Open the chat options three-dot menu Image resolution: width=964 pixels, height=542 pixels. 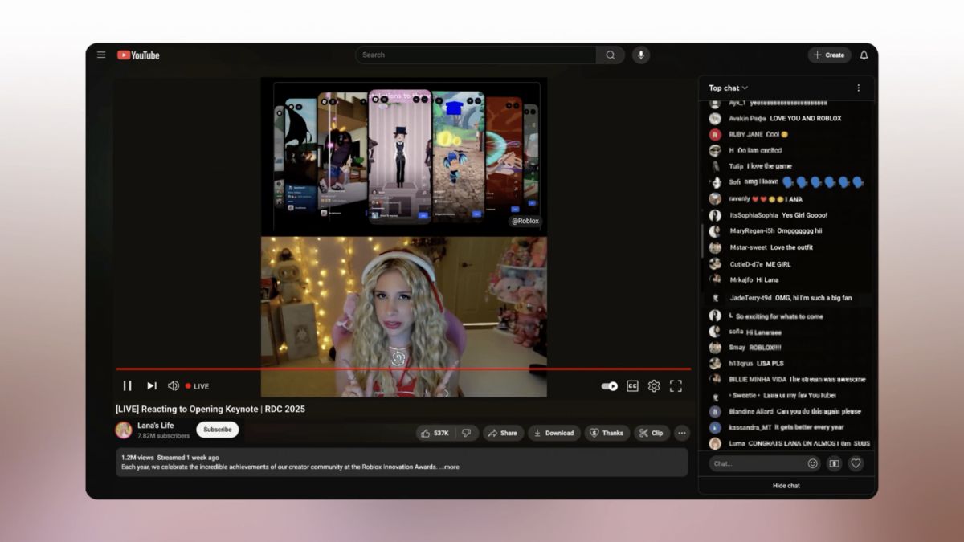click(858, 88)
